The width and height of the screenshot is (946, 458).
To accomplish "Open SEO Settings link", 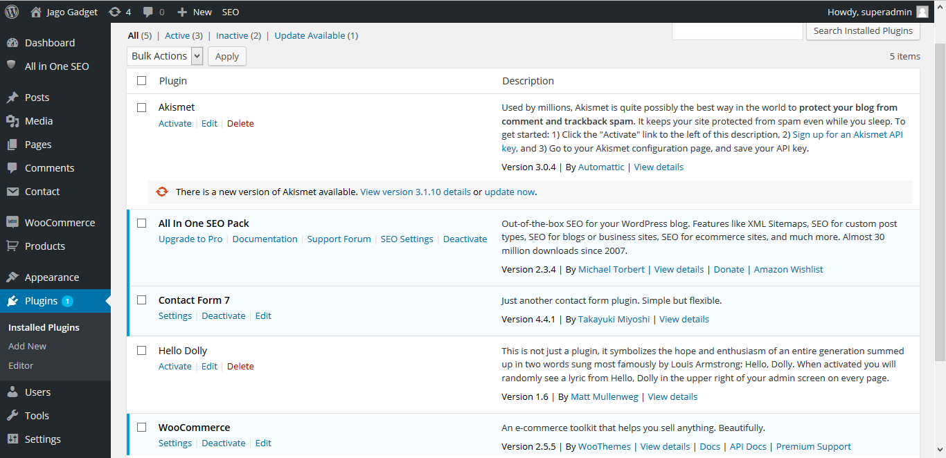I will [x=407, y=239].
